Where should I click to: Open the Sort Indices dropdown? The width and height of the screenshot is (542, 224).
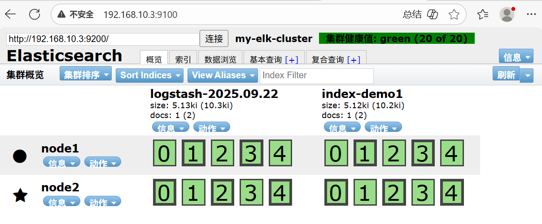click(x=150, y=75)
